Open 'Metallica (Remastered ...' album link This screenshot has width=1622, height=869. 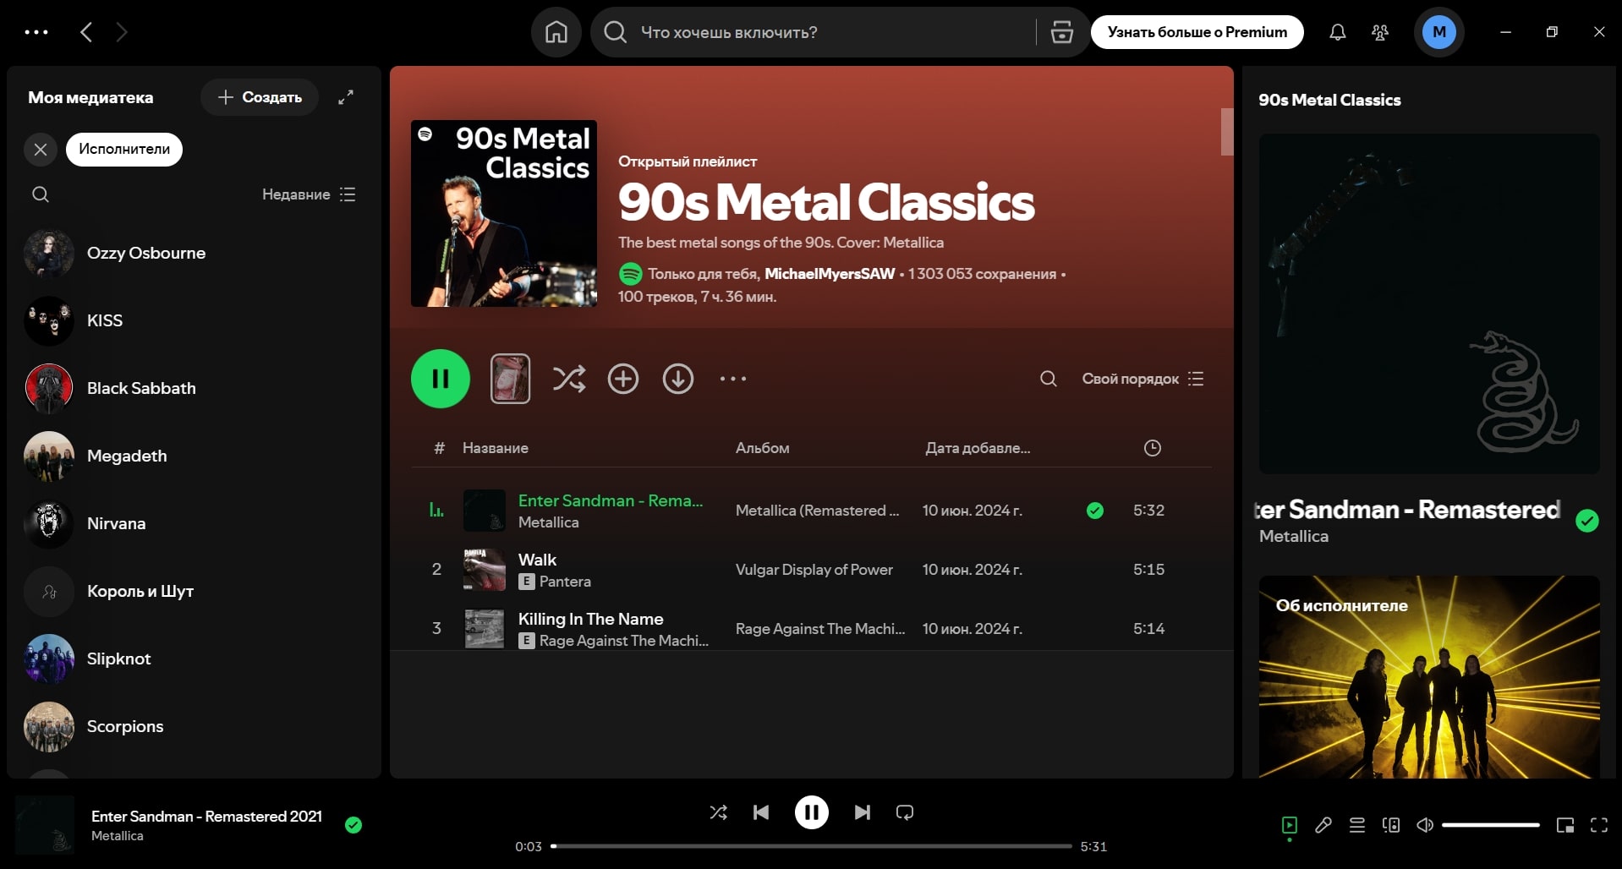pyautogui.click(x=817, y=511)
